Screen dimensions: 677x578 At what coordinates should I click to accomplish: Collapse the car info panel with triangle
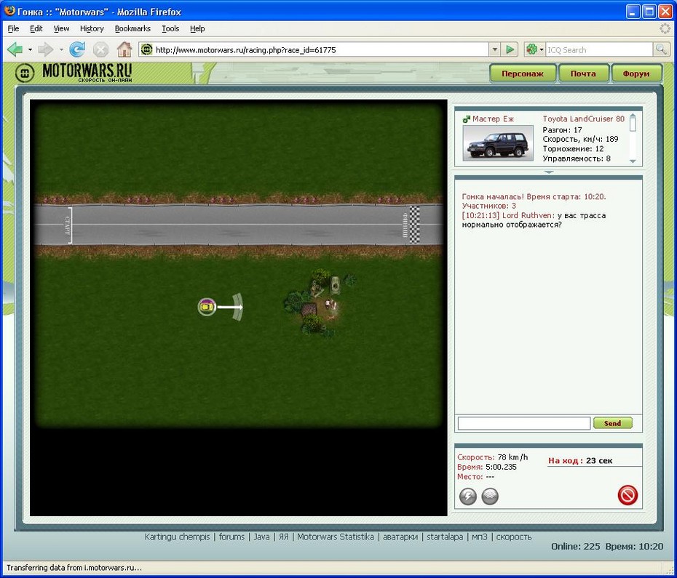click(548, 172)
